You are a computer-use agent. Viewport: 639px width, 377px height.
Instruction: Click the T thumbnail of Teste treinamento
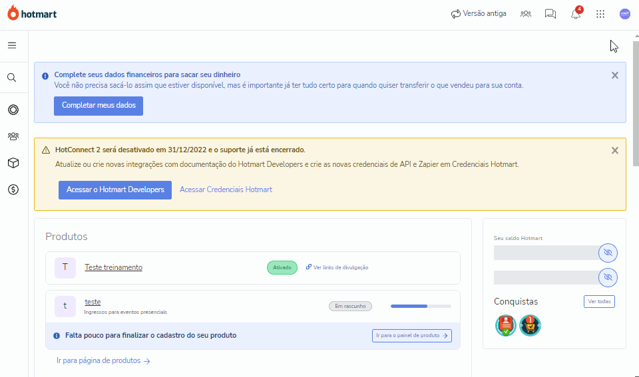click(65, 267)
